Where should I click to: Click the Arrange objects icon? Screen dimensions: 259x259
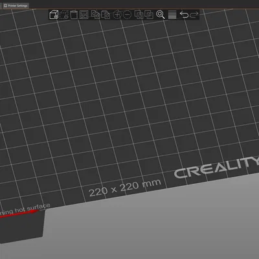[x=84, y=15]
